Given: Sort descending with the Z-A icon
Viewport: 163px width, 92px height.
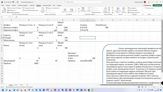Looking at the screenshot, I should 79,11.
